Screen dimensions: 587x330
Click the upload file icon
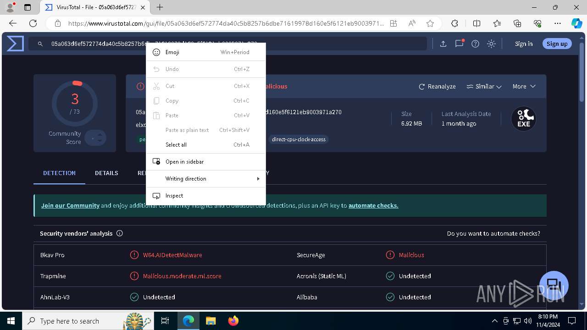443,44
